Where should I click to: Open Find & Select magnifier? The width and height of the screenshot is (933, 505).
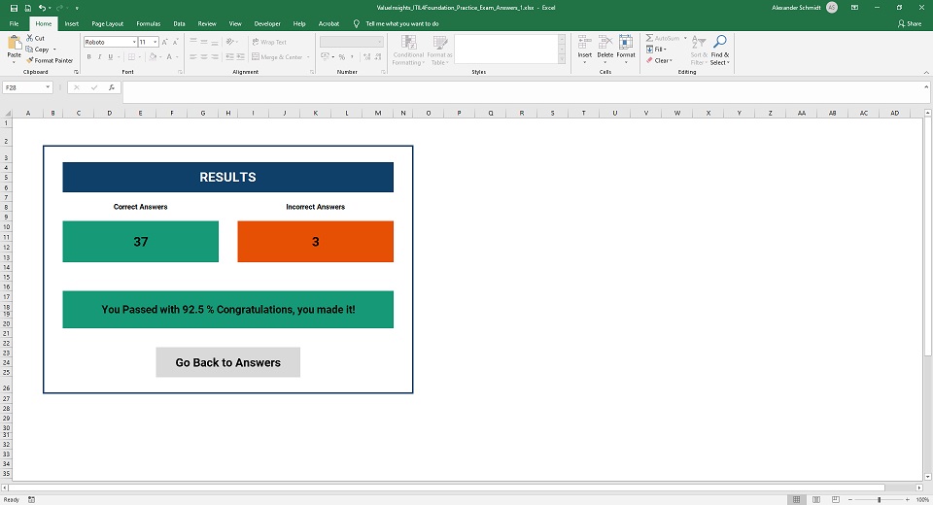[719, 42]
